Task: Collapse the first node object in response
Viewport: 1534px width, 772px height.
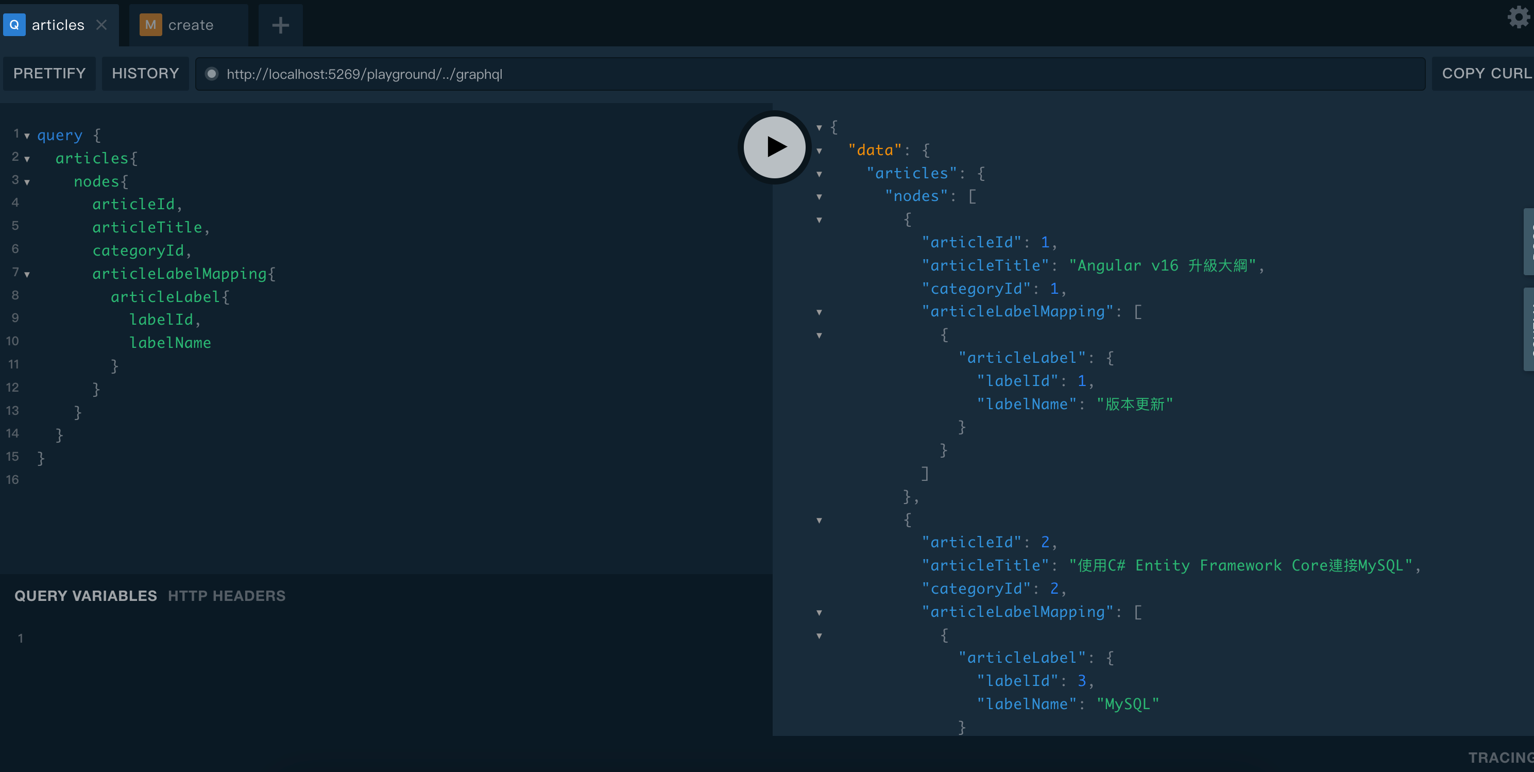Action: coord(820,220)
